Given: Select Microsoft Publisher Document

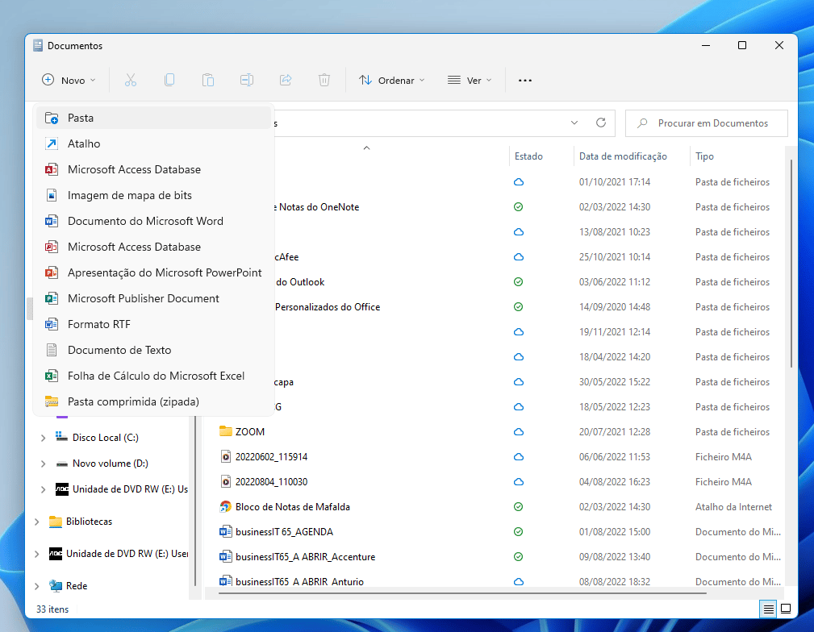Looking at the screenshot, I should pos(153,298).
